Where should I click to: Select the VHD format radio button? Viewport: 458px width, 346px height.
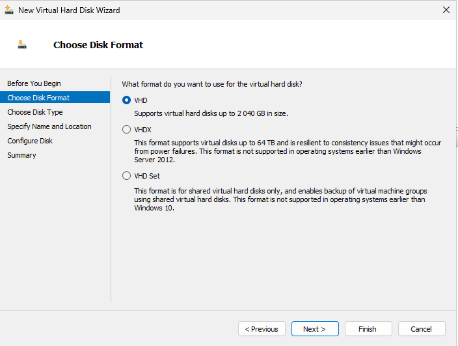point(127,100)
